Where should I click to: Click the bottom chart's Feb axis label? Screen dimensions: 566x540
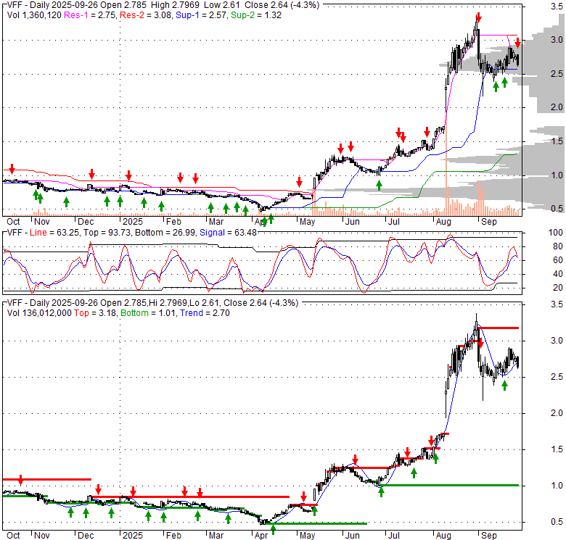coord(173,536)
